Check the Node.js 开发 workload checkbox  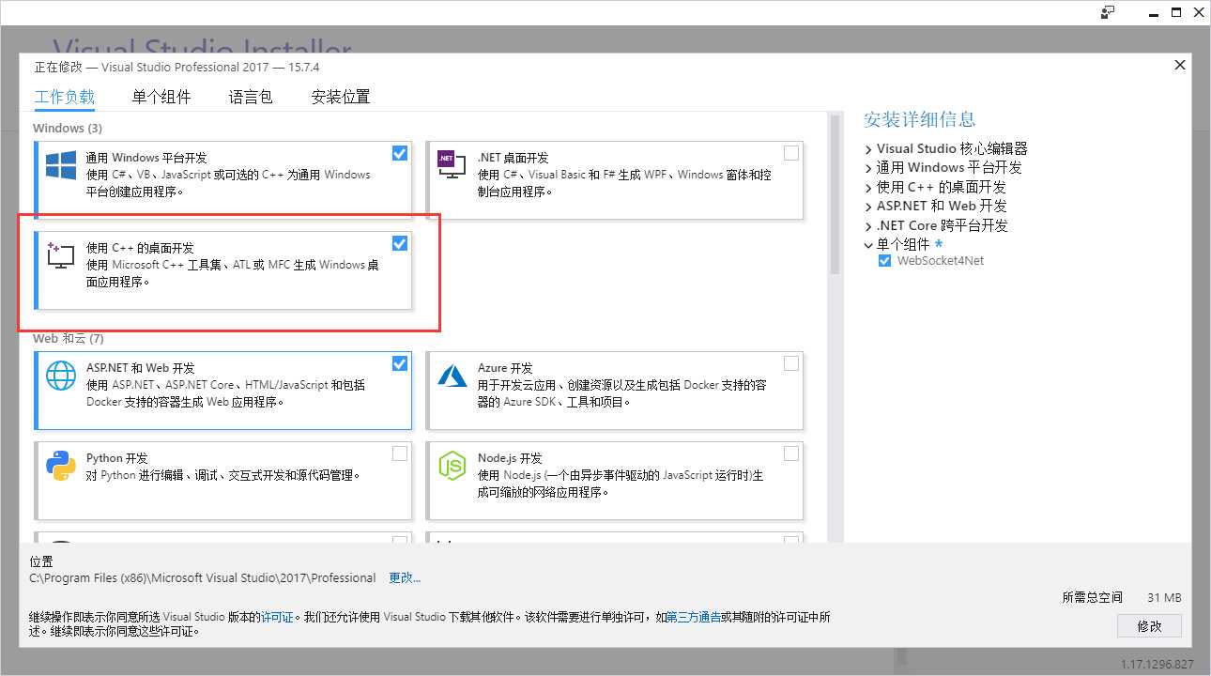click(x=791, y=453)
